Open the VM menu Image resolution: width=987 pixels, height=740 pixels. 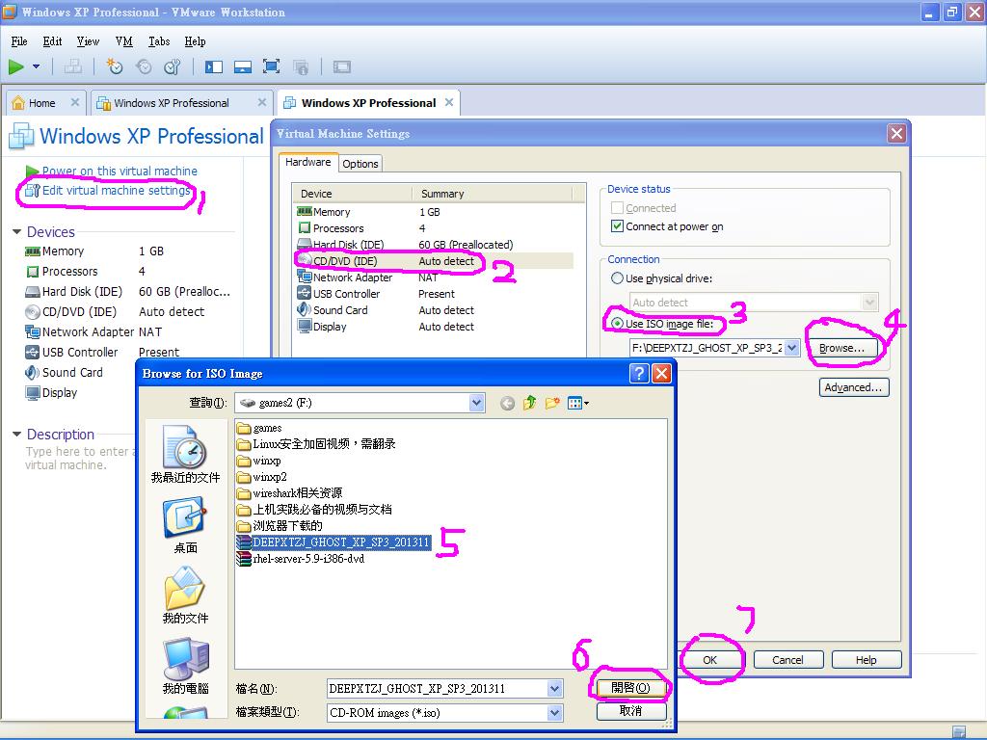pyautogui.click(x=124, y=41)
